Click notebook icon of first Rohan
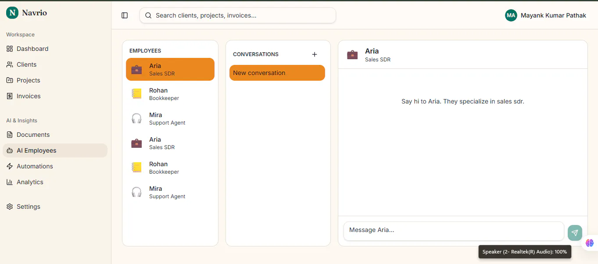This screenshot has height=264, width=598. click(x=136, y=94)
